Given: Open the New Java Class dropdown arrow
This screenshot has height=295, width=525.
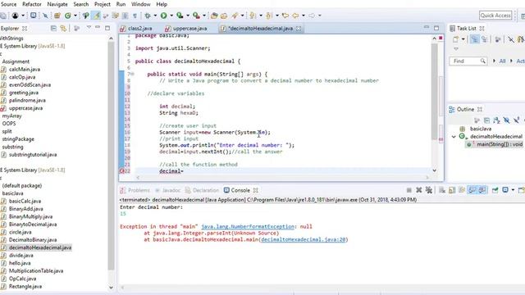Looking at the screenshot, I should tap(75, 16).
